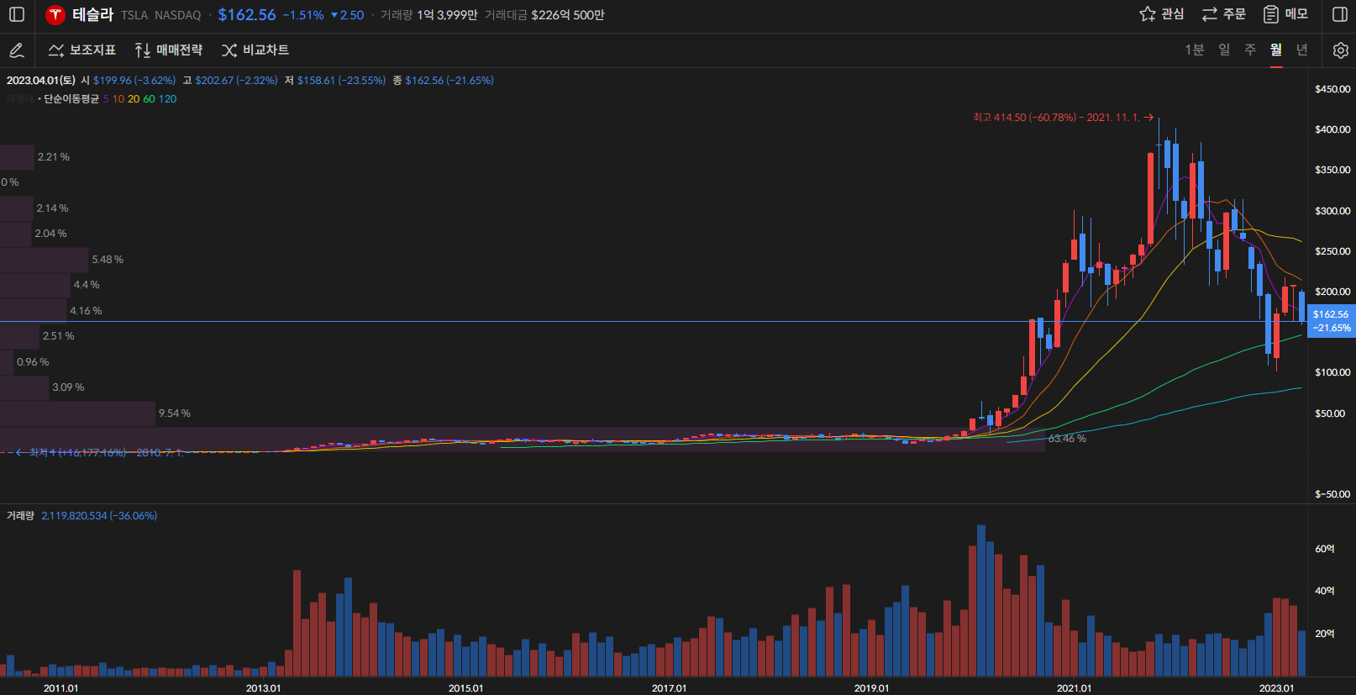Click the 2023.04.01(토) date readout
This screenshot has width=1356, height=695.
pos(40,81)
